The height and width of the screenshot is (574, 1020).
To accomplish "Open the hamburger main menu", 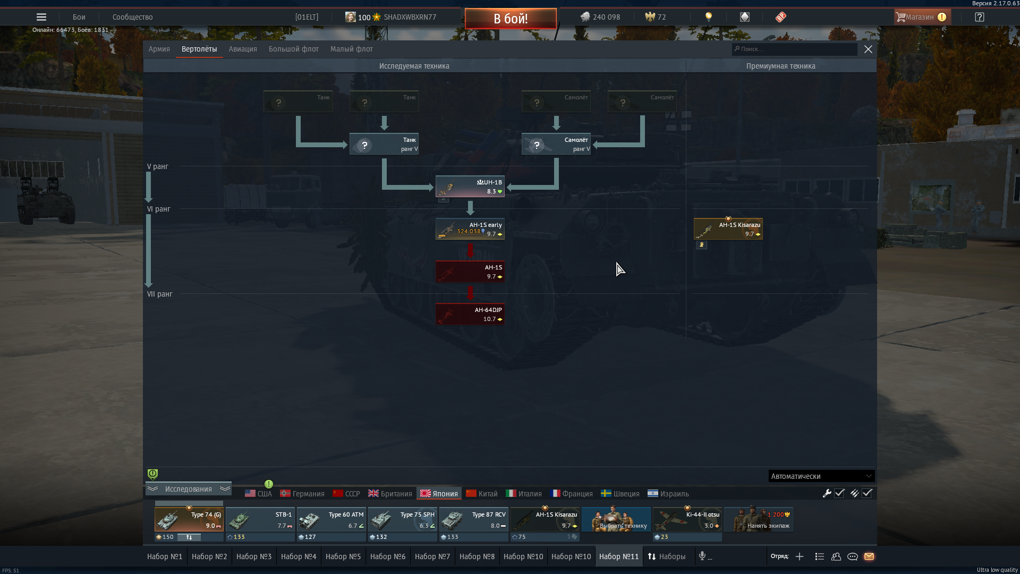I will (x=41, y=17).
